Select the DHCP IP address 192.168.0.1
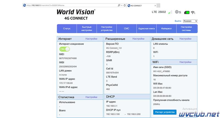 point(112,106)
